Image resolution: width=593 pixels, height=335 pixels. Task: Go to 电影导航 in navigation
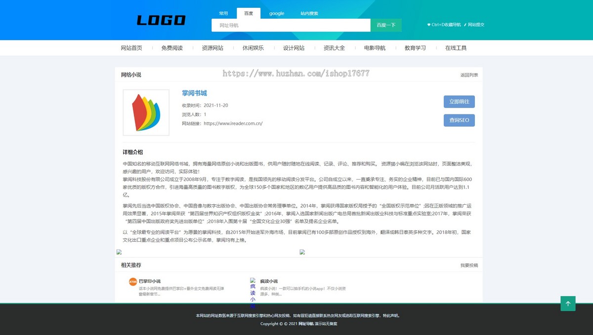(375, 48)
